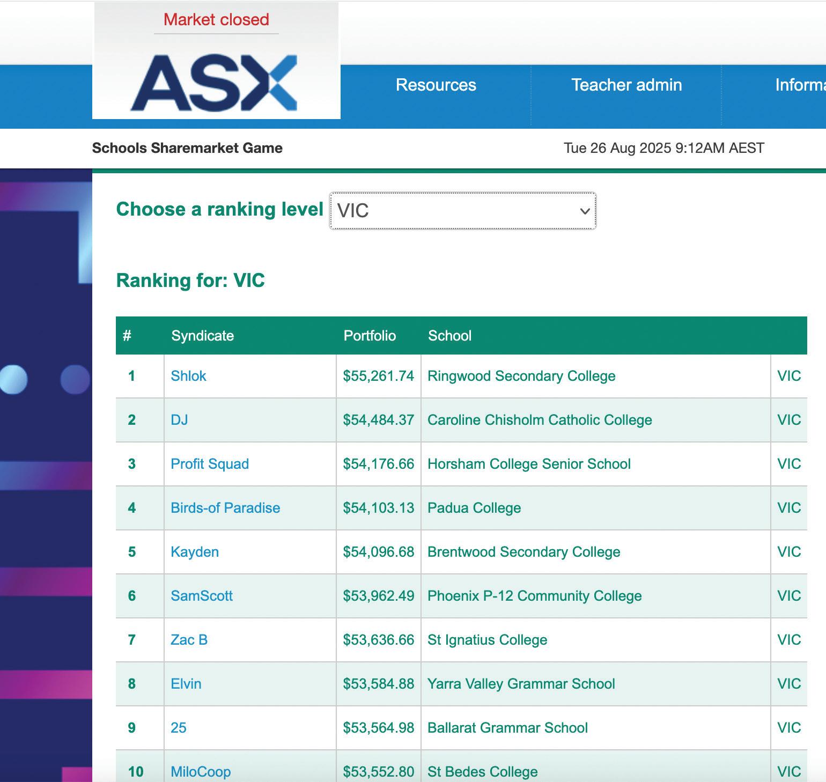Click the Ranking for: VIC heading

[x=190, y=281]
